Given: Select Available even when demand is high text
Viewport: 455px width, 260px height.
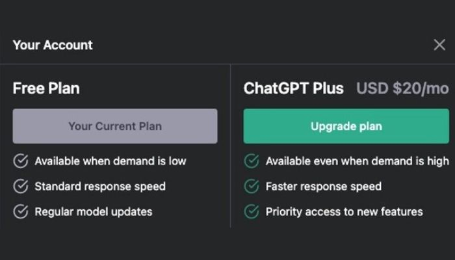Looking at the screenshot, I should click(357, 161).
